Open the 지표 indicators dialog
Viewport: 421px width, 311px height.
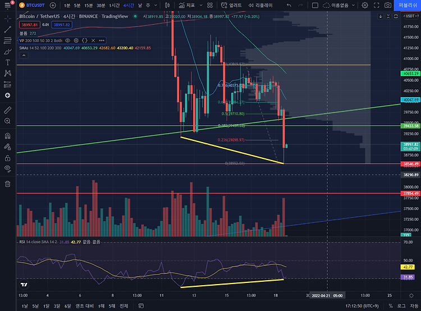[187, 5]
